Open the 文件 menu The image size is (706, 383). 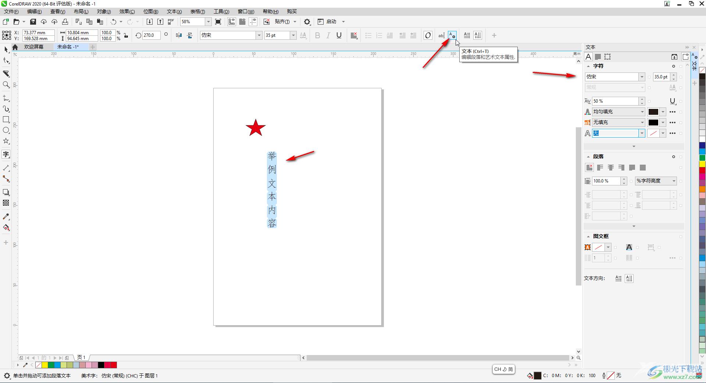tap(11, 11)
